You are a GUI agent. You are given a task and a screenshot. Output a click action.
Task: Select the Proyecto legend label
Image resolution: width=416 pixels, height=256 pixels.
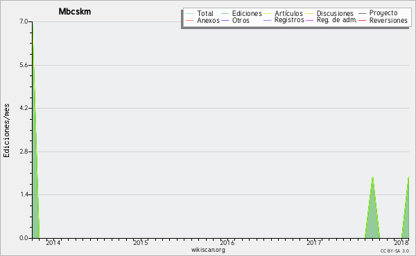[x=383, y=13]
